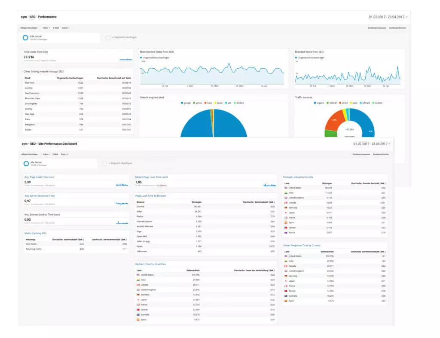The width and height of the screenshot is (440, 338).
Task: Open Export dropdown in SEO - Performance toolbar
Action: click(x=65, y=28)
